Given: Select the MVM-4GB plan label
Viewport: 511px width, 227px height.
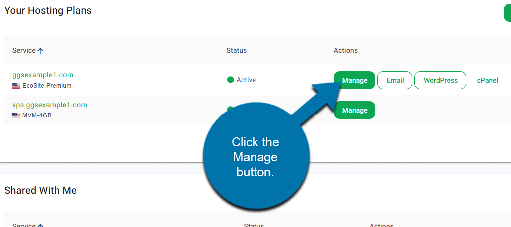Looking at the screenshot, I should click(x=37, y=115).
